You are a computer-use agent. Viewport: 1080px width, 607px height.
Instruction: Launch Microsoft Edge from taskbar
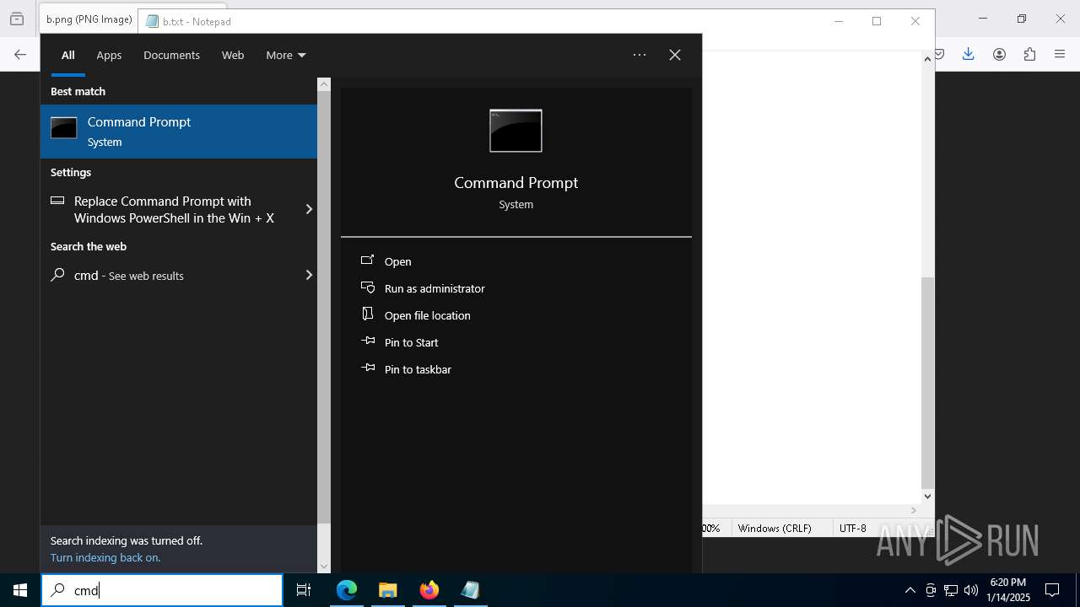tap(347, 590)
